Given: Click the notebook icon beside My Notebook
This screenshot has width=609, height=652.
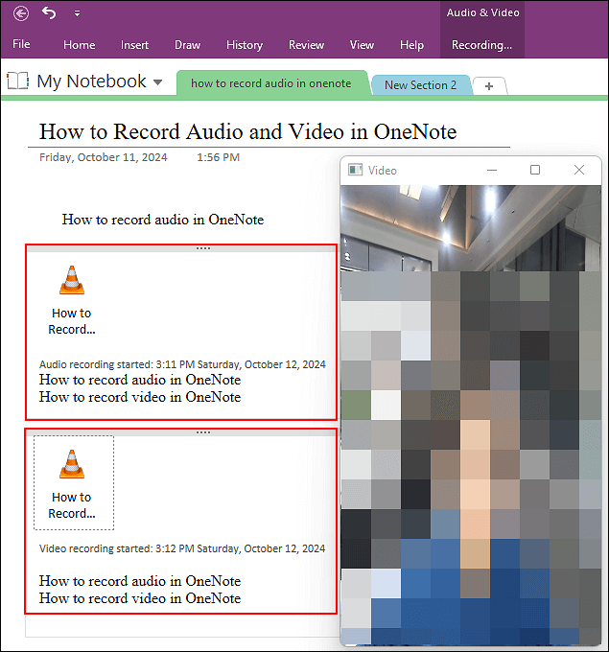Looking at the screenshot, I should pyautogui.click(x=18, y=81).
